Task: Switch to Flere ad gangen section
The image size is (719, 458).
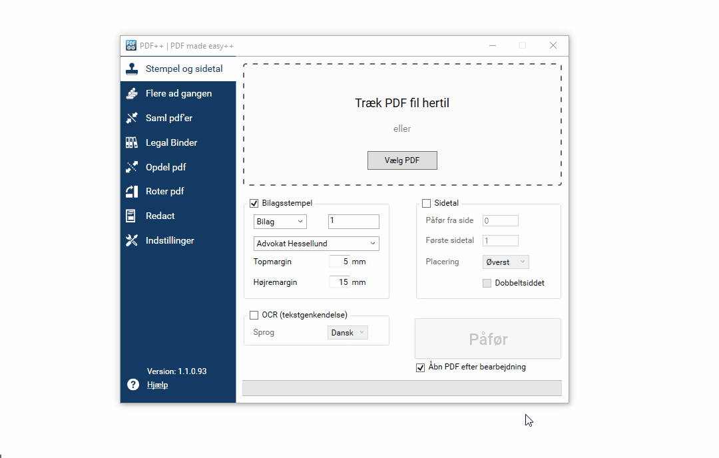Action: 178,93
